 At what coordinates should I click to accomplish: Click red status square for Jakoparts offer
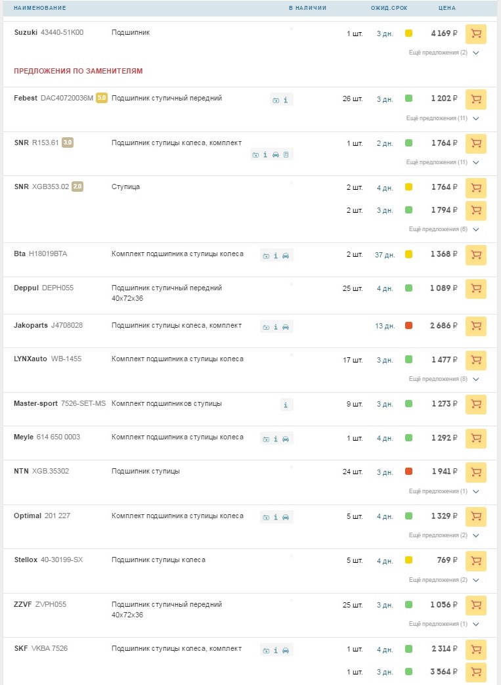[x=408, y=326]
